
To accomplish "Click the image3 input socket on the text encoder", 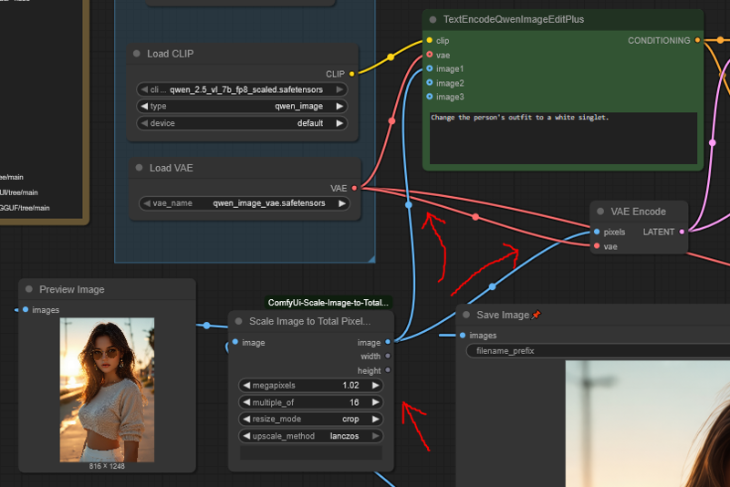I will [x=429, y=97].
